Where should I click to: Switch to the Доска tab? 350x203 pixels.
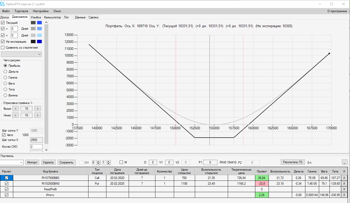click(x=5, y=17)
